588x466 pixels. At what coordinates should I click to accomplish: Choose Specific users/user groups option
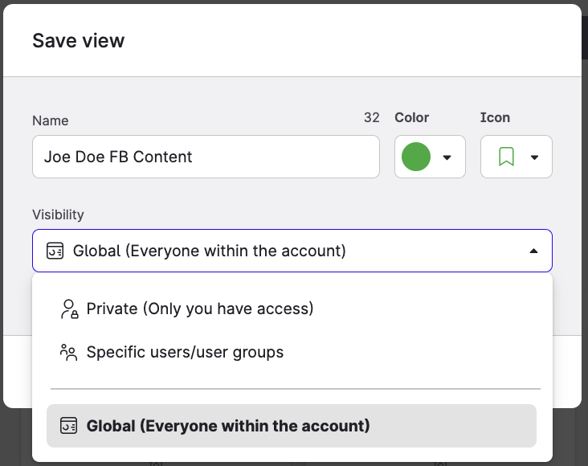[185, 352]
